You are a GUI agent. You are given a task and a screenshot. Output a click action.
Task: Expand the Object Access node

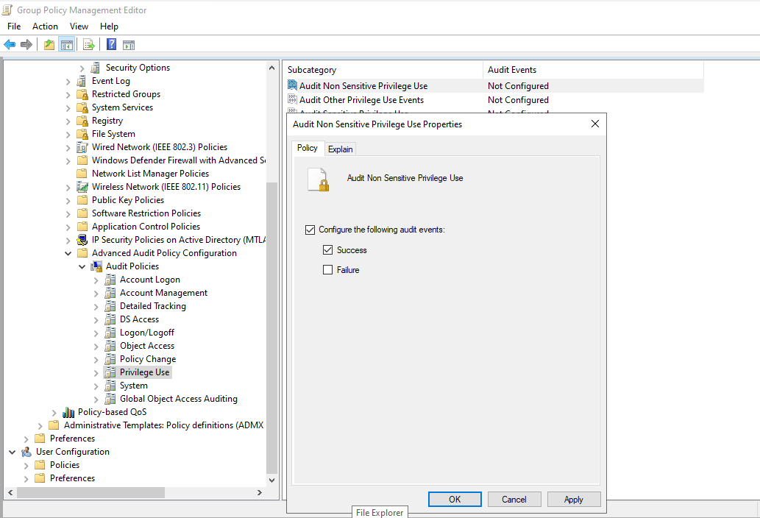pos(96,346)
